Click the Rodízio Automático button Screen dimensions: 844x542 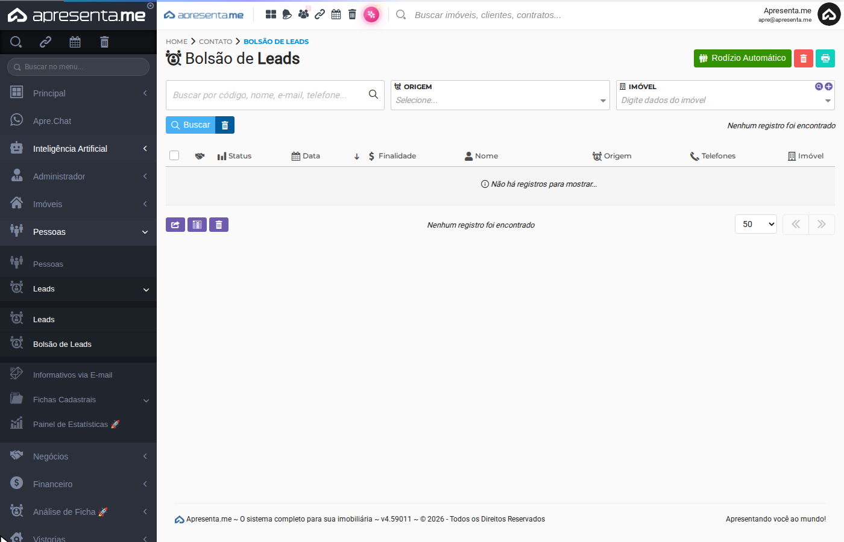pos(743,58)
